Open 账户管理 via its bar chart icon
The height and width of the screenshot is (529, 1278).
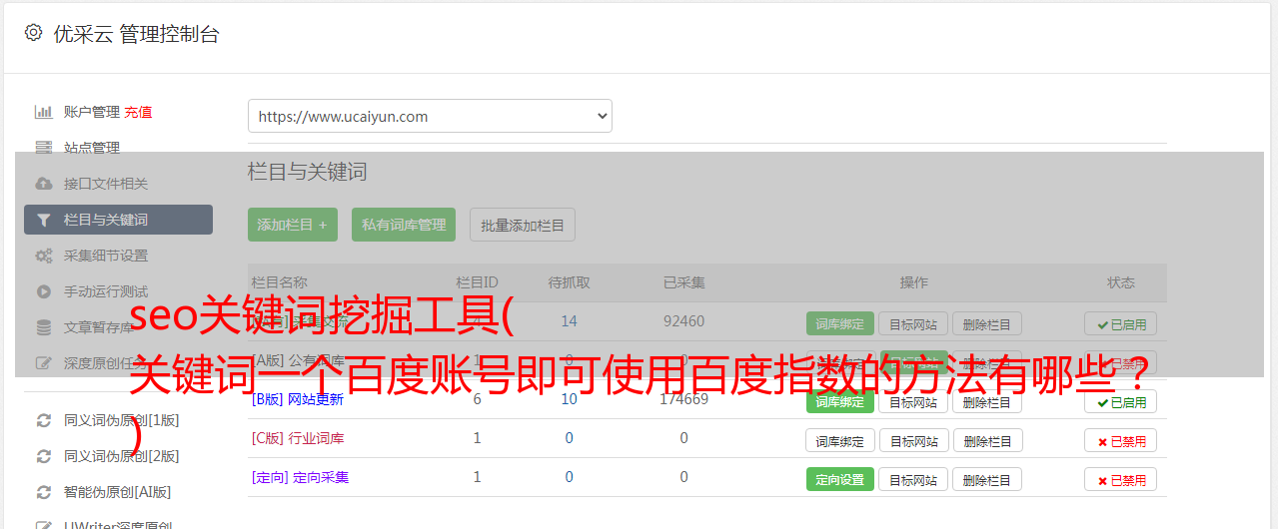(43, 112)
